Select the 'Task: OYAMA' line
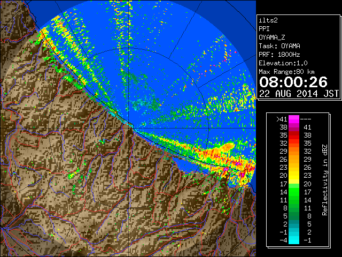This screenshot has width=342, height=257. [279, 46]
